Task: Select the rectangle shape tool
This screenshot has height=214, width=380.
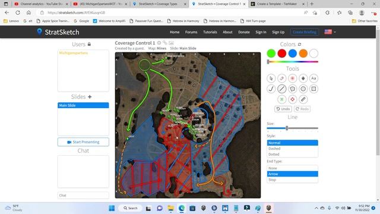Action: coord(313,89)
